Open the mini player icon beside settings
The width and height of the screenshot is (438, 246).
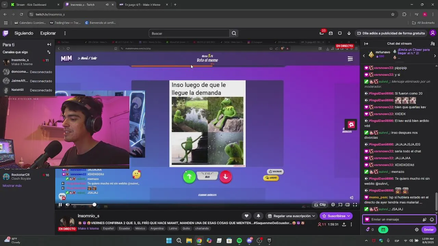coord(340,205)
